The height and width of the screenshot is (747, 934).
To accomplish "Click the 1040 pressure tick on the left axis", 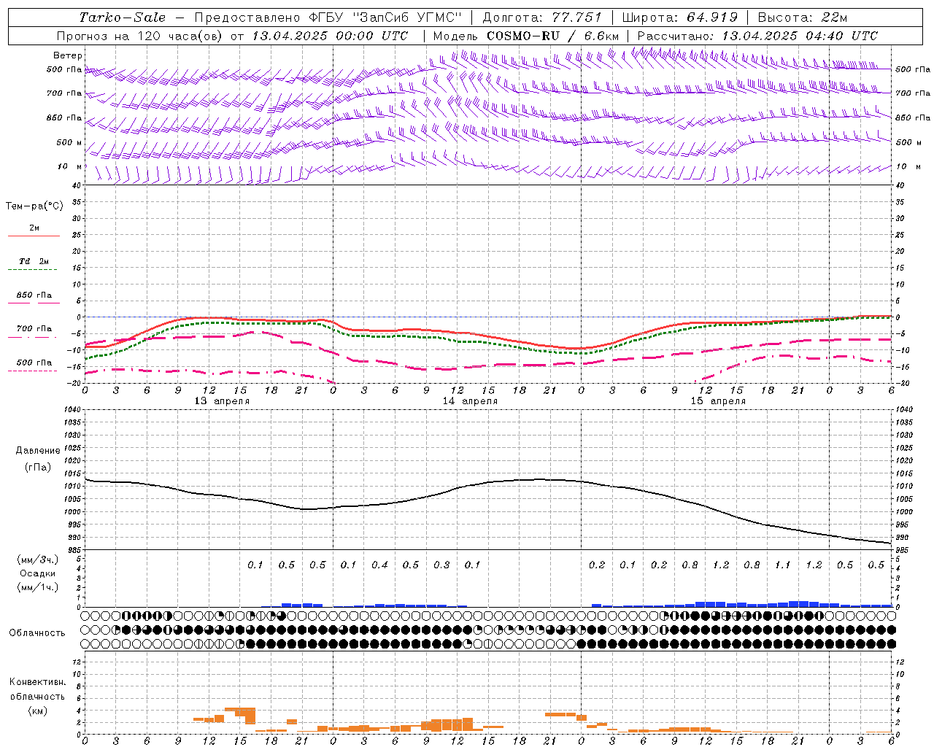I will tap(73, 409).
